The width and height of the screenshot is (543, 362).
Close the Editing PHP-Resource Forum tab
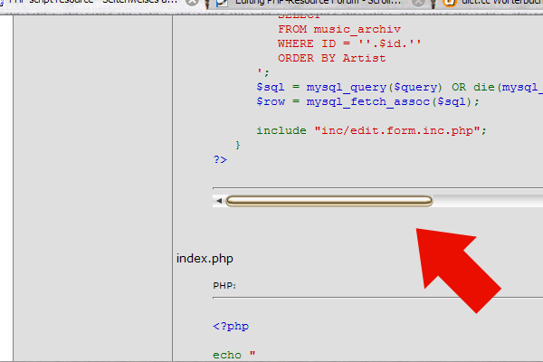coord(418,3)
